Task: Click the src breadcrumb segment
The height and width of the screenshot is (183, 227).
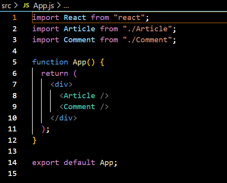Action: coord(6,6)
